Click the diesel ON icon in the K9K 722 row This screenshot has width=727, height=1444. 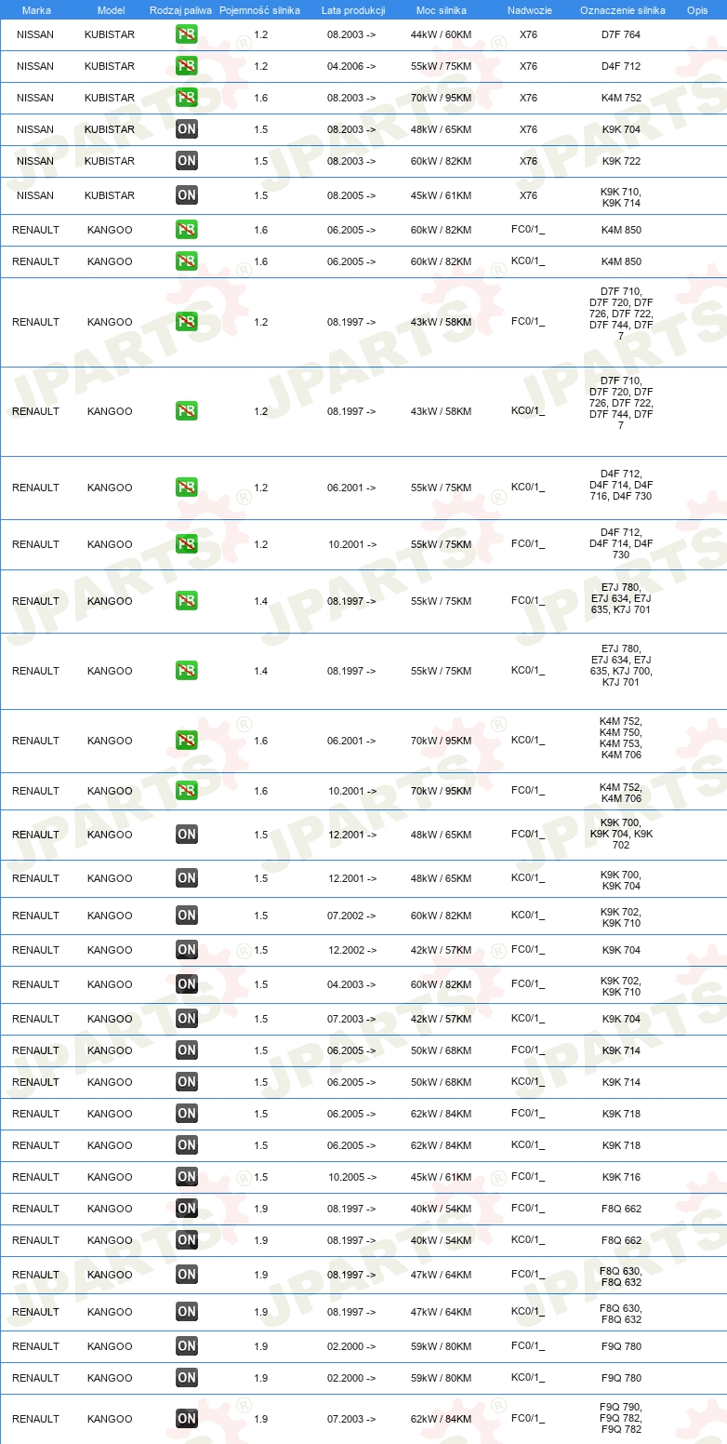[187, 161]
